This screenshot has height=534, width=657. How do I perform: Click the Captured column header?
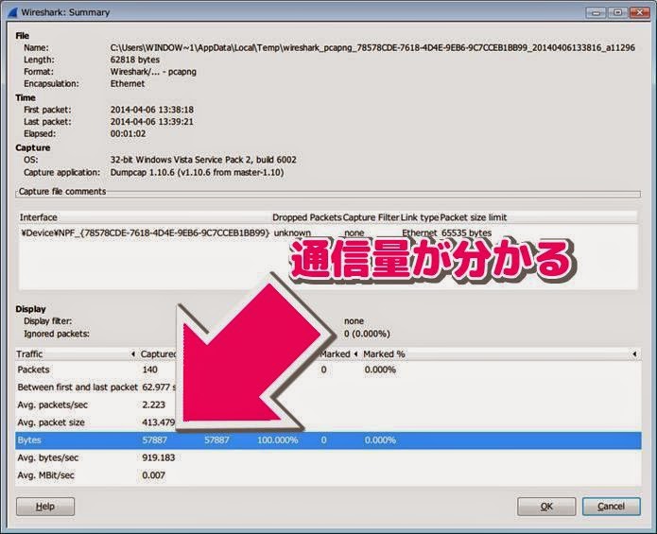[158, 353]
